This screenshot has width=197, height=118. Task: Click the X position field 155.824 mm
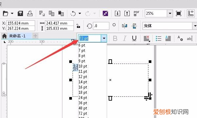pyautogui.click(x=21, y=23)
